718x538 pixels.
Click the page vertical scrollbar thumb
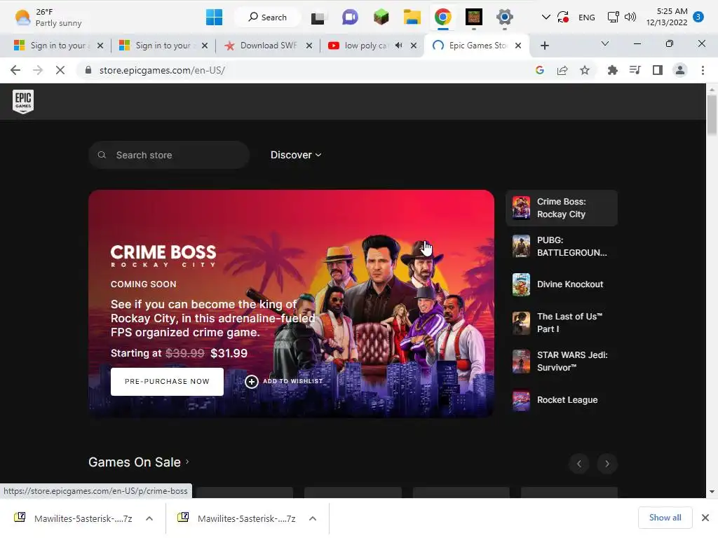pyautogui.click(x=712, y=114)
